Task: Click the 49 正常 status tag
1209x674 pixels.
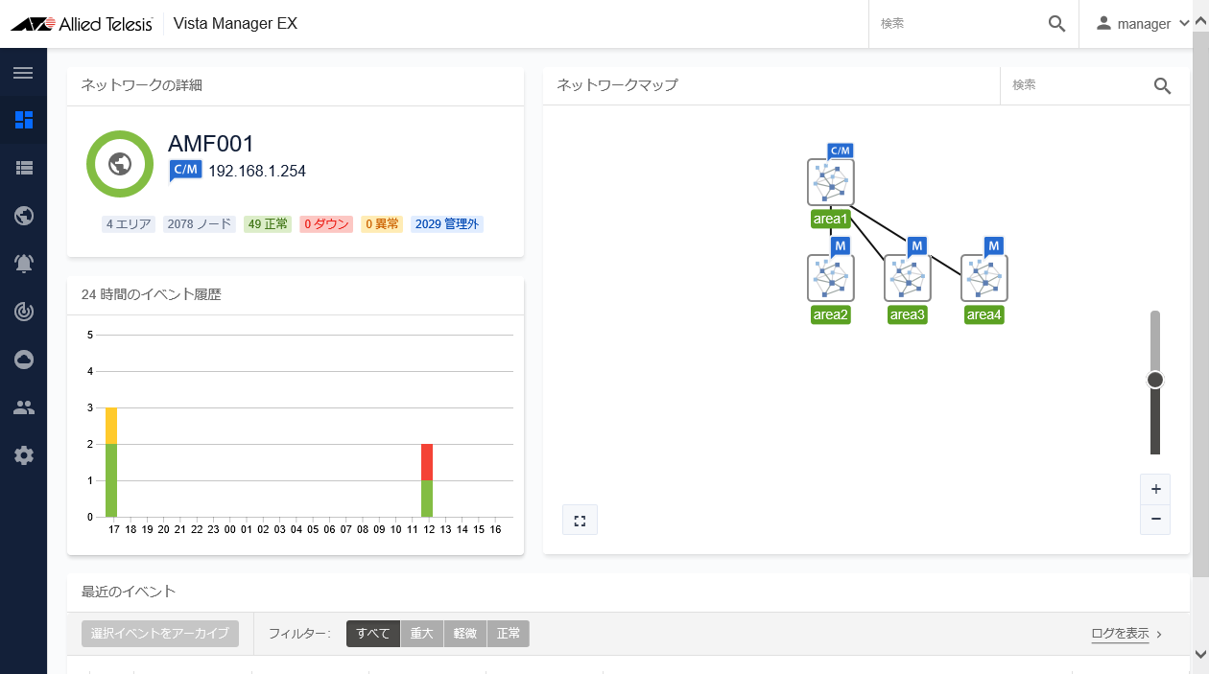Action: (x=268, y=224)
